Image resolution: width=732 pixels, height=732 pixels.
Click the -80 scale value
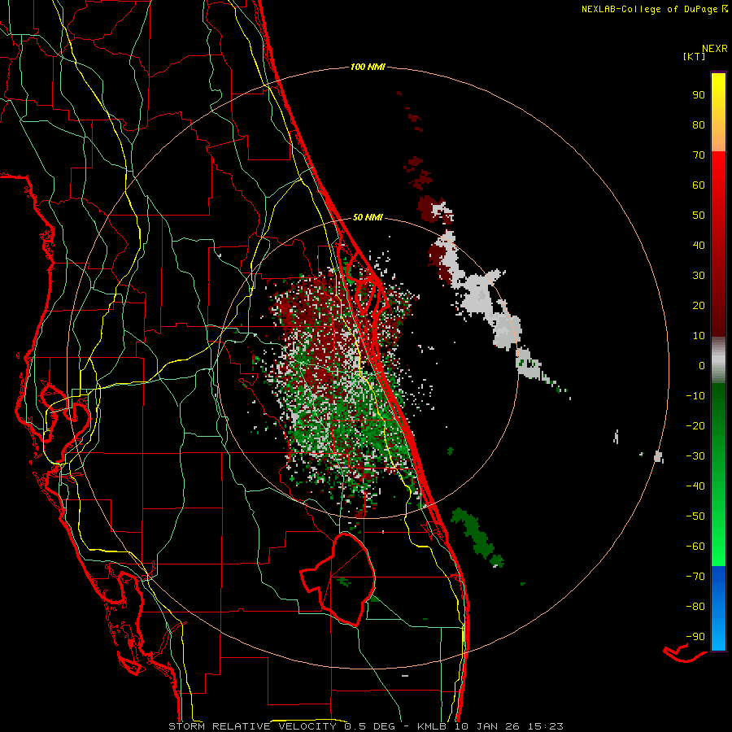pos(695,607)
